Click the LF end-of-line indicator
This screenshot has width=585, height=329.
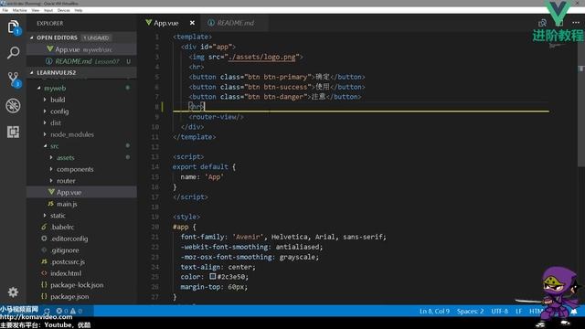pos(518,311)
